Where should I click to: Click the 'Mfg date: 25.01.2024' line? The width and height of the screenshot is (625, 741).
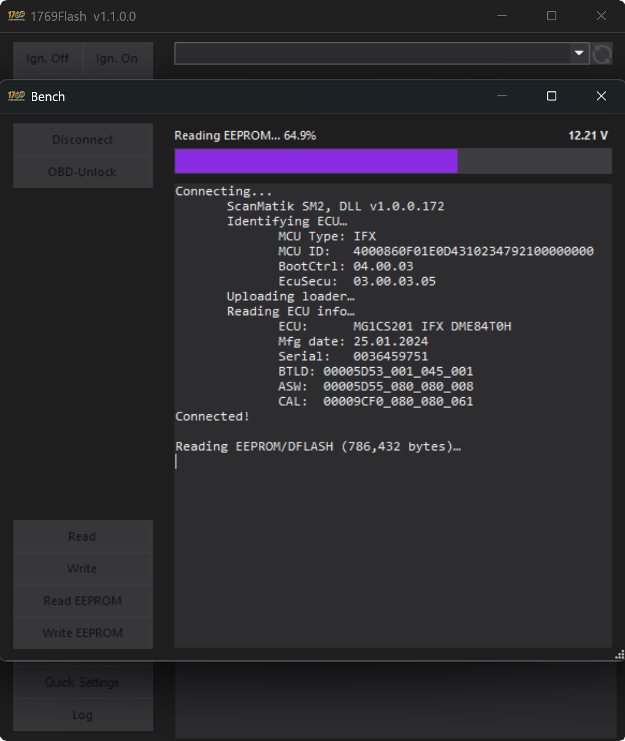point(353,341)
